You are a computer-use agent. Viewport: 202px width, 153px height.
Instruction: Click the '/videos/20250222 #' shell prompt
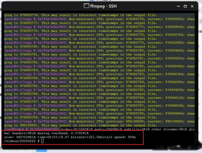coord(22,141)
